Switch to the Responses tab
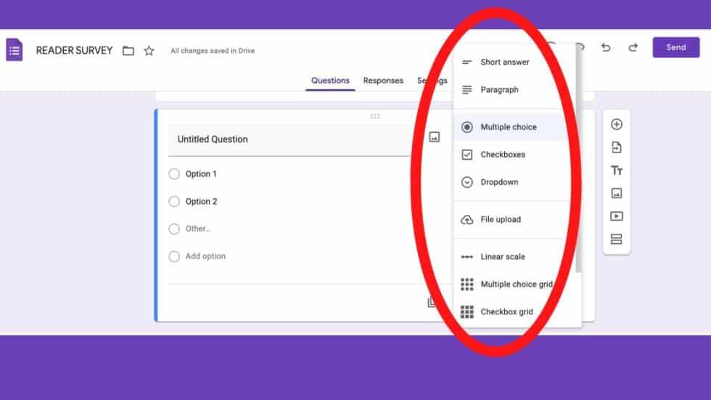The width and height of the screenshot is (711, 400). click(383, 81)
